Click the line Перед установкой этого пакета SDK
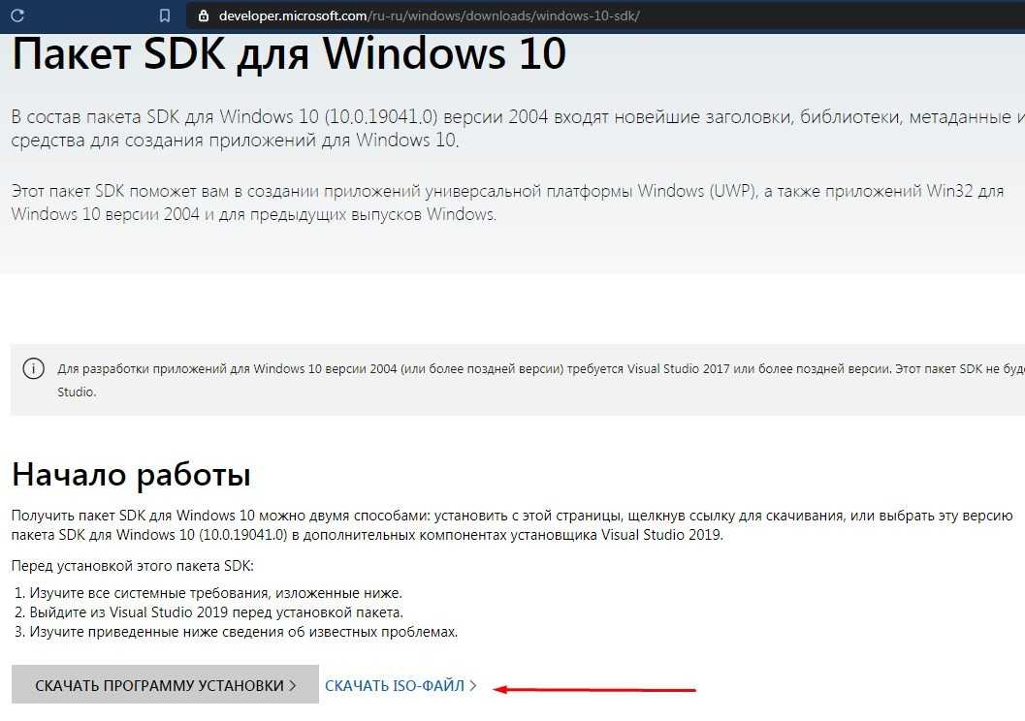Viewport: 1025px width, 721px height. point(132,566)
